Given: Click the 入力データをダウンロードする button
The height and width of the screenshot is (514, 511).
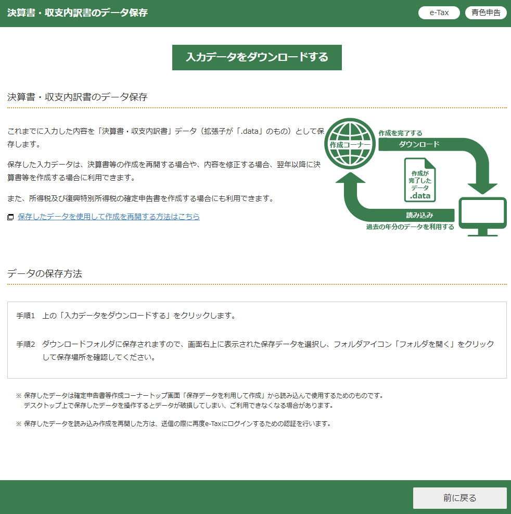Looking at the screenshot, I should (x=257, y=57).
